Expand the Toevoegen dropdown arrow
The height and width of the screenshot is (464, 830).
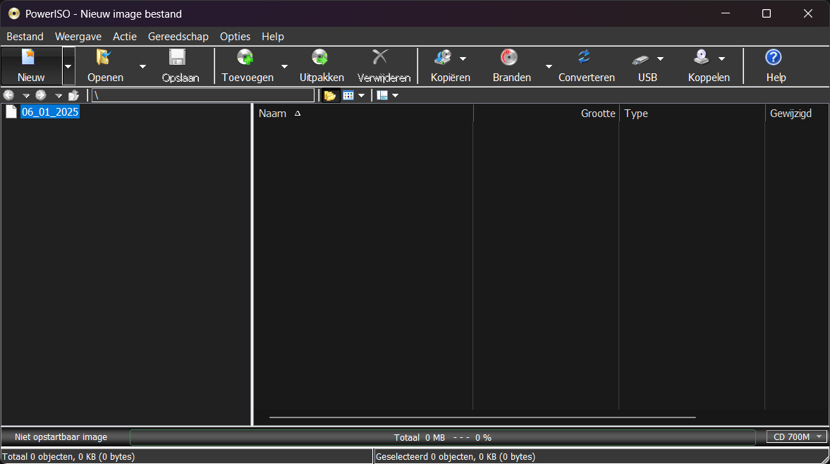tap(284, 67)
